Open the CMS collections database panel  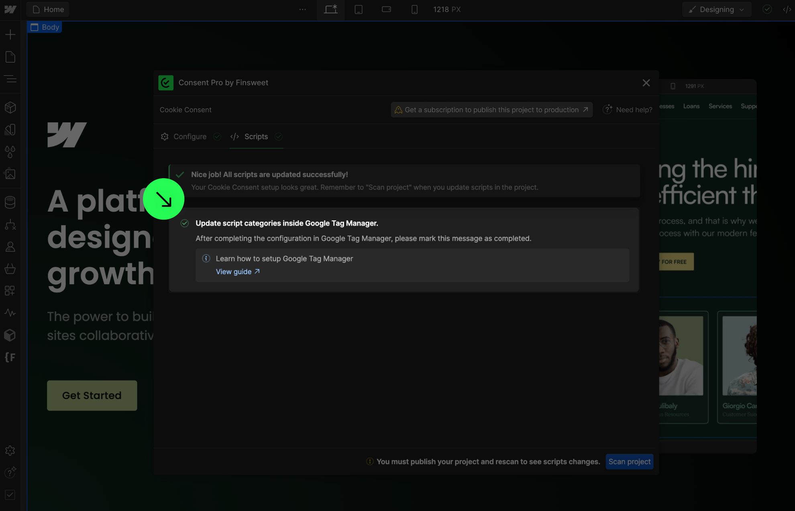coord(10,202)
